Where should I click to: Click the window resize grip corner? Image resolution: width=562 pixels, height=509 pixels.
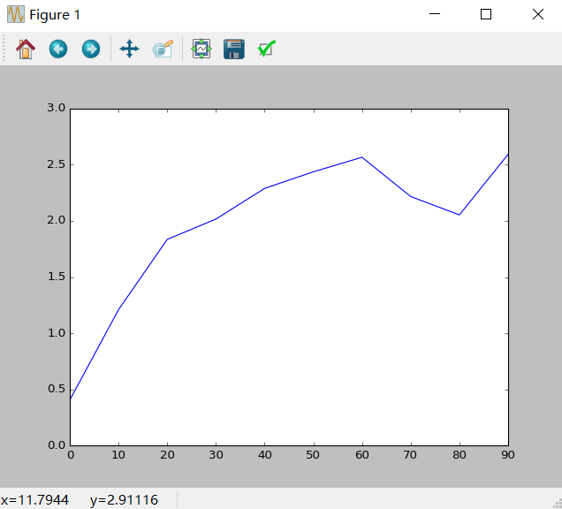[558, 504]
